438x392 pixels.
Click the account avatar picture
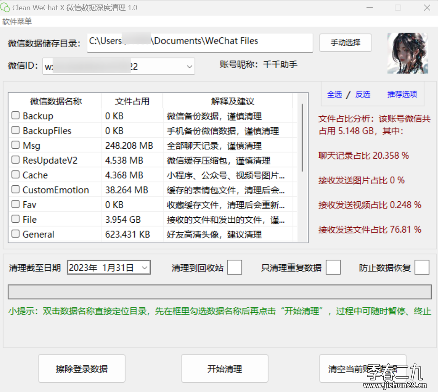[408, 53]
